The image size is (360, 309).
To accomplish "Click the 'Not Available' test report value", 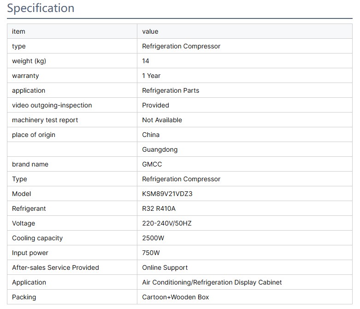I will (x=162, y=120).
